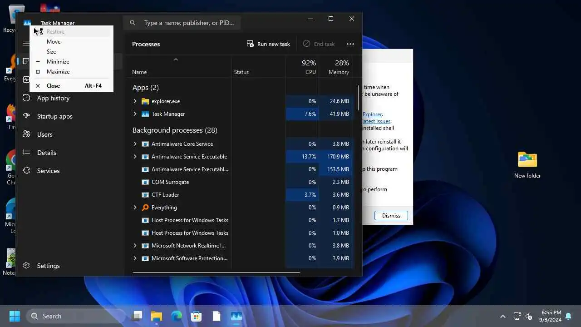Image resolution: width=581 pixels, height=327 pixels.
Task: Click the volume icon in the system tray
Action: pos(529,316)
